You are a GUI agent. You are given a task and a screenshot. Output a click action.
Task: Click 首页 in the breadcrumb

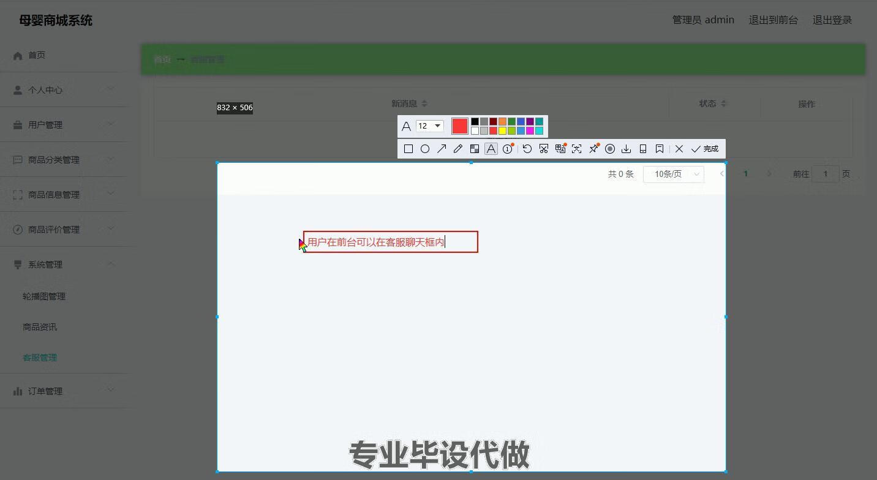(x=162, y=59)
